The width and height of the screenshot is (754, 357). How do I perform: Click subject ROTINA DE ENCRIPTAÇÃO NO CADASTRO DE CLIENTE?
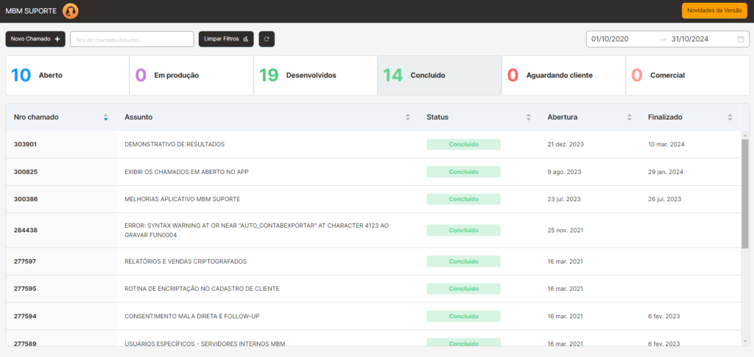(x=202, y=289)
